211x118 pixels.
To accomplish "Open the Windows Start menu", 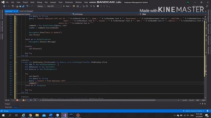I will coord(3,115).
